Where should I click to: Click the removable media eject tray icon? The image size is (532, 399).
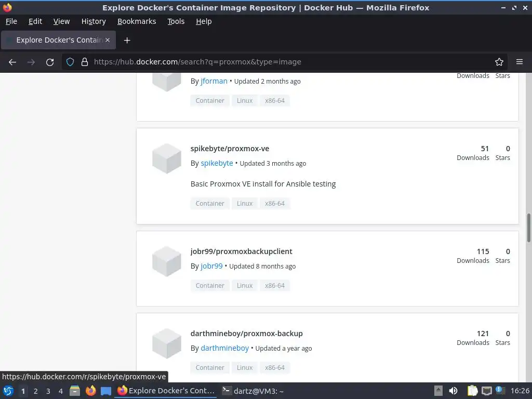438,391
